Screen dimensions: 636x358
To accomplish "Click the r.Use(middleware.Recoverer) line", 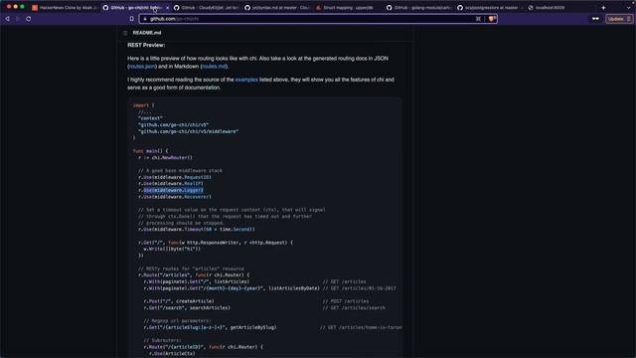I will point(175,197).
